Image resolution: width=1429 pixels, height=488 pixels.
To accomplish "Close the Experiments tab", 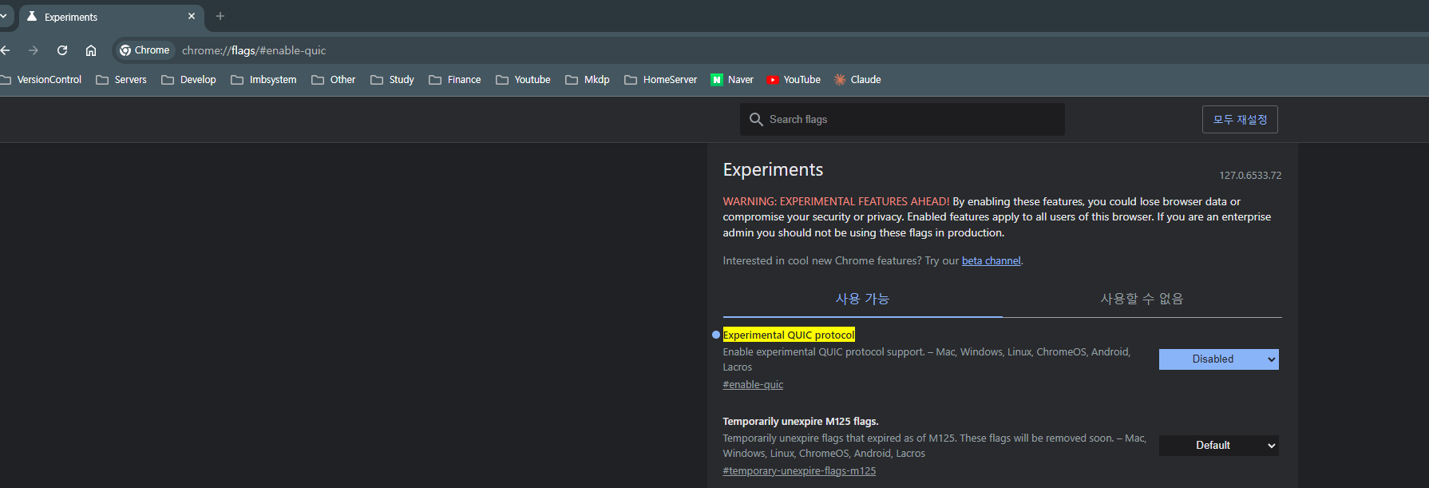I will point(192,16).
